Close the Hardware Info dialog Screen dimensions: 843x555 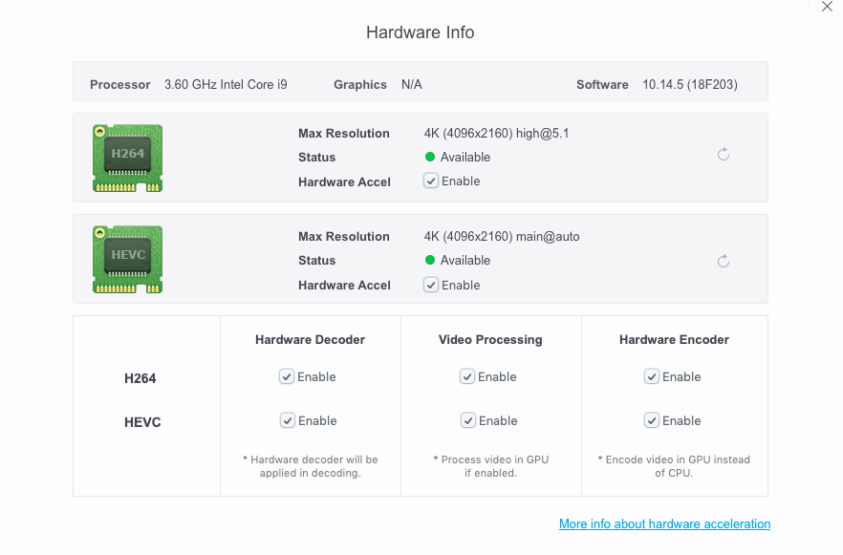828,8
